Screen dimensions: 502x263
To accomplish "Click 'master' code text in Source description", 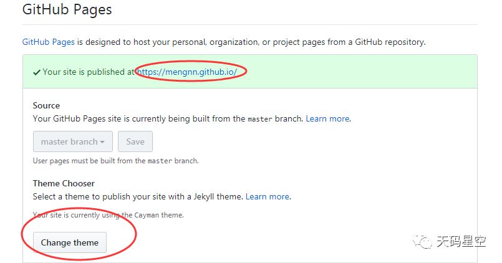I will 260,119.
